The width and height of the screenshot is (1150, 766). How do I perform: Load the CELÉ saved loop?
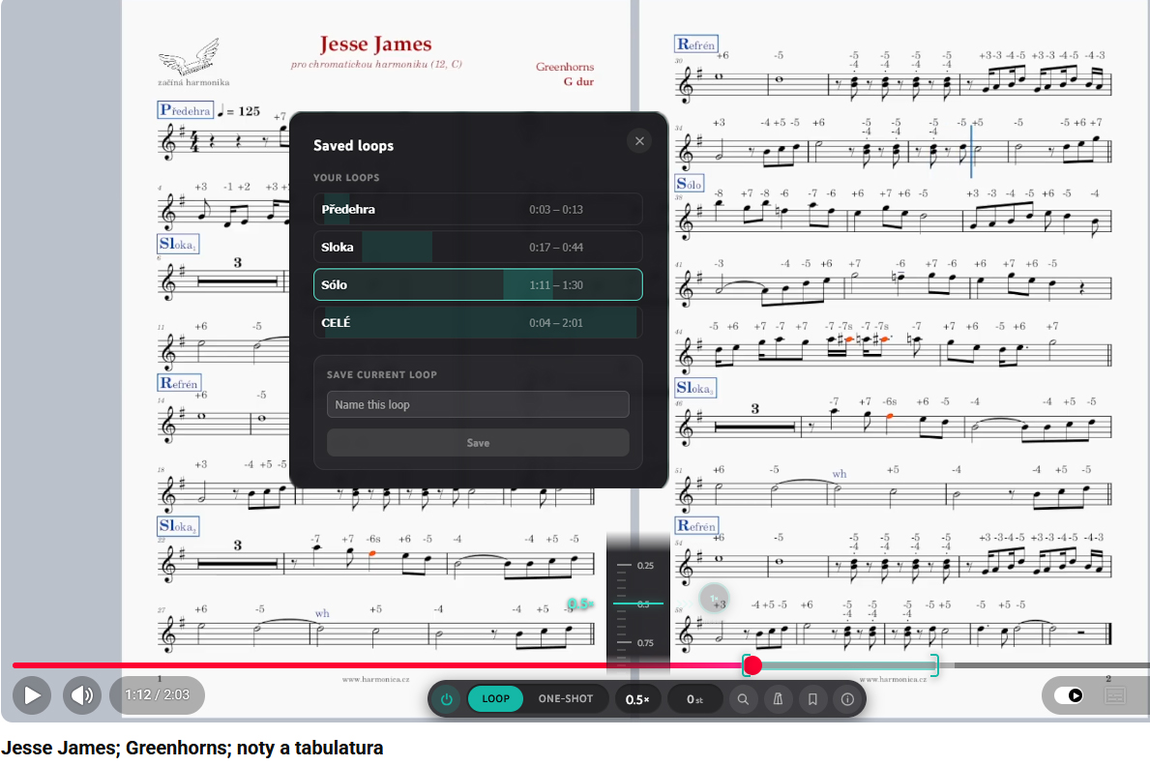(478, 323)
